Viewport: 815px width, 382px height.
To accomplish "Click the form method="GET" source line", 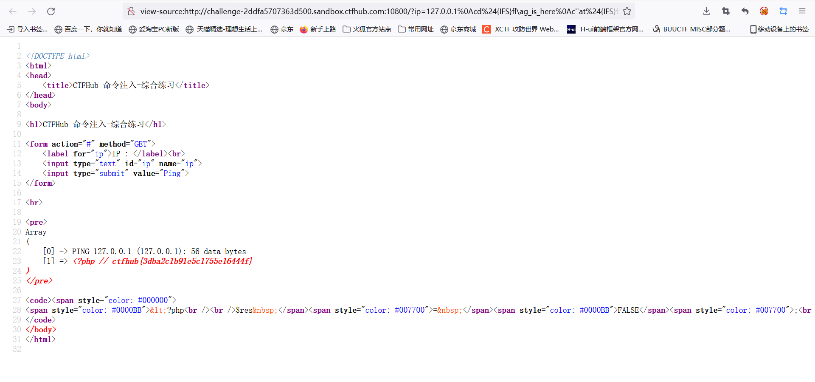I will [x=90, y=144].
